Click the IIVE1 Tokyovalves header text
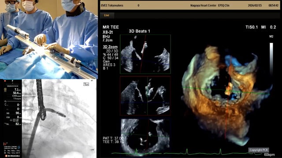 [x=112, y=6]
